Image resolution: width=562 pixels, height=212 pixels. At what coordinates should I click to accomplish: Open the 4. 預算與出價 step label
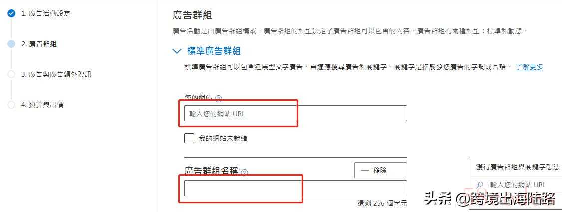[42, 105]
